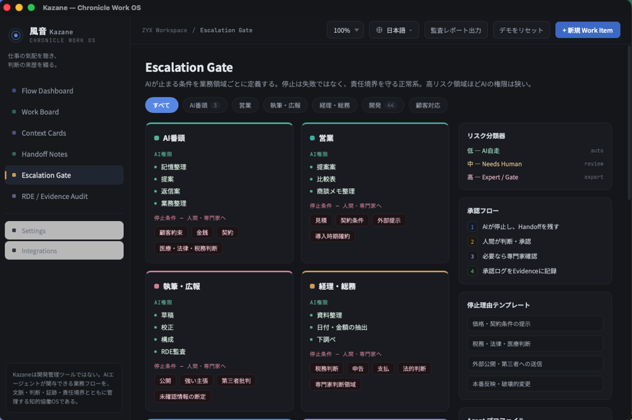Click the 専門家判断領域 tag
The image size is (632, 420).
pos(336,385)
